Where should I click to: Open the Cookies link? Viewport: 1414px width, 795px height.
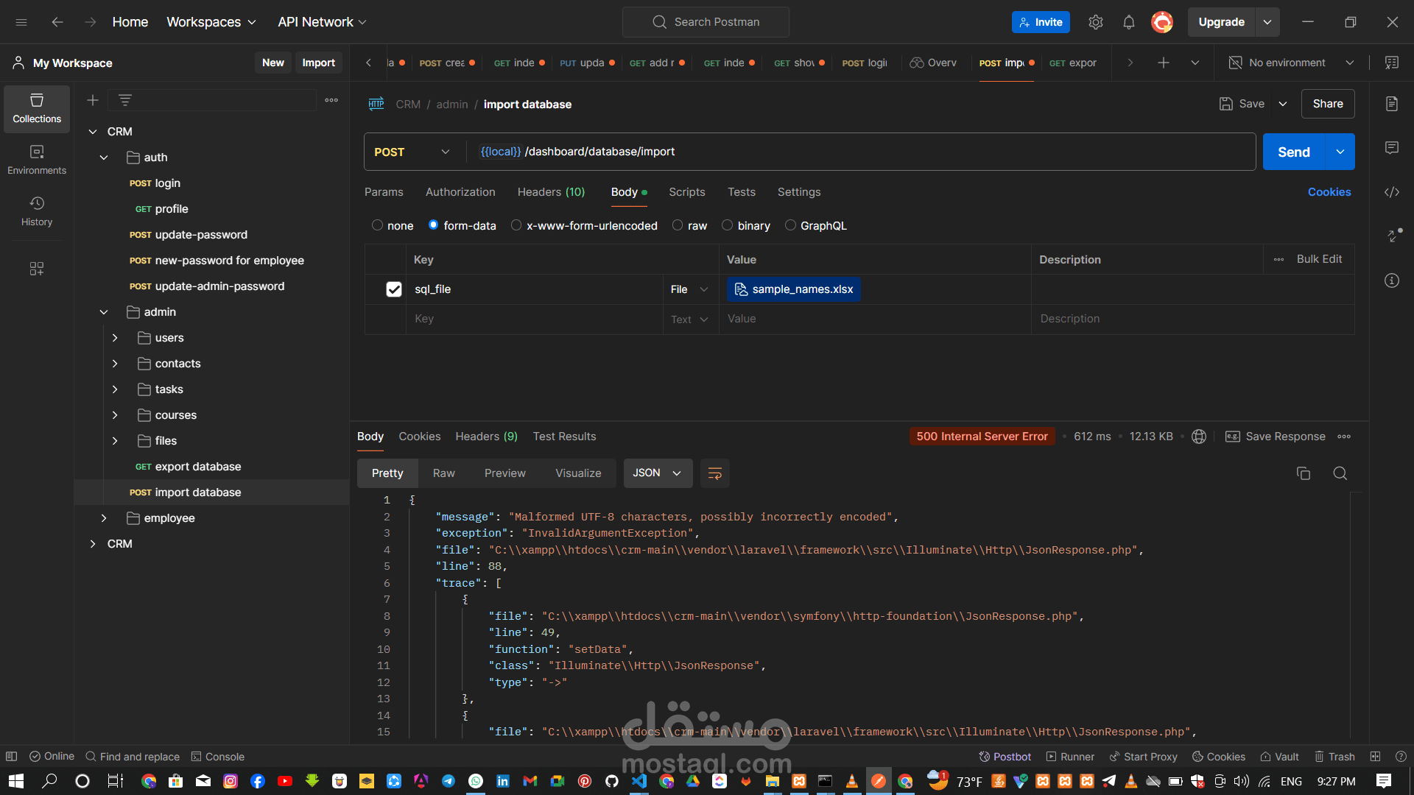point(1329,192)
